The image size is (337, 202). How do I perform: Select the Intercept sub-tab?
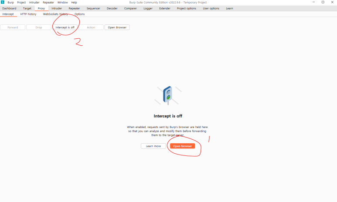[8, 14]
